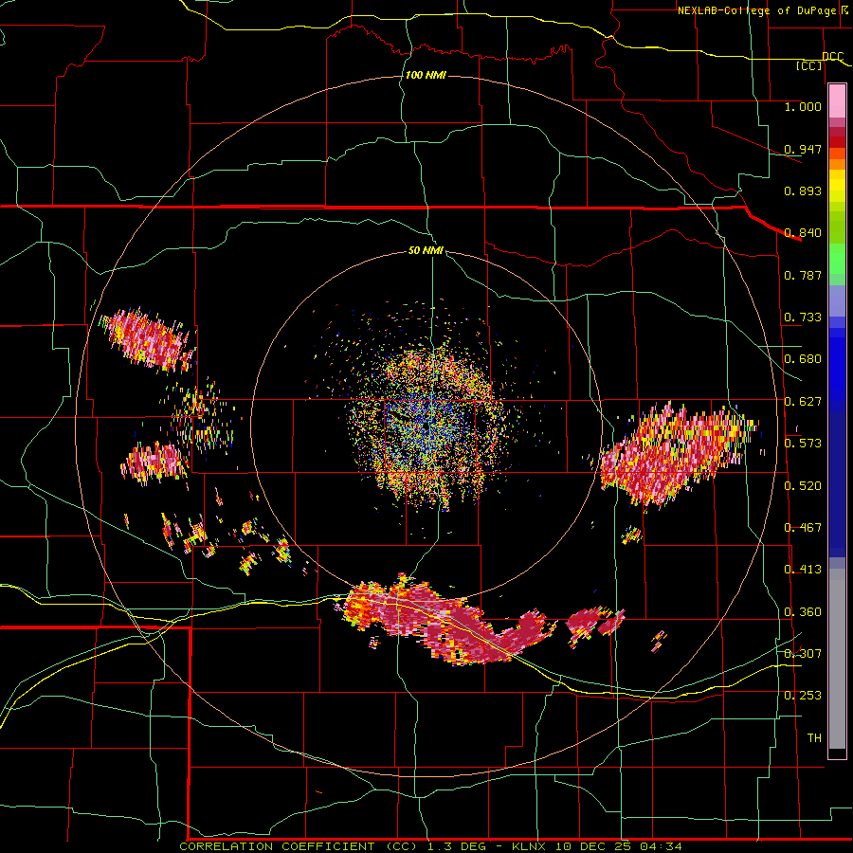Image resolution: width=853 pixels, height=853 pixels.
Task: Click the 0.840 legend value
Action: [803, 233]
